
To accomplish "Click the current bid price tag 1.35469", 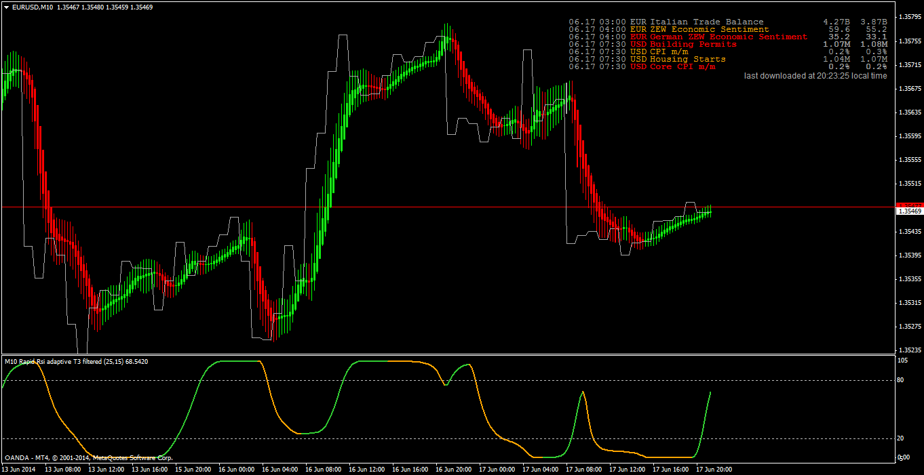I will (910, 211).
